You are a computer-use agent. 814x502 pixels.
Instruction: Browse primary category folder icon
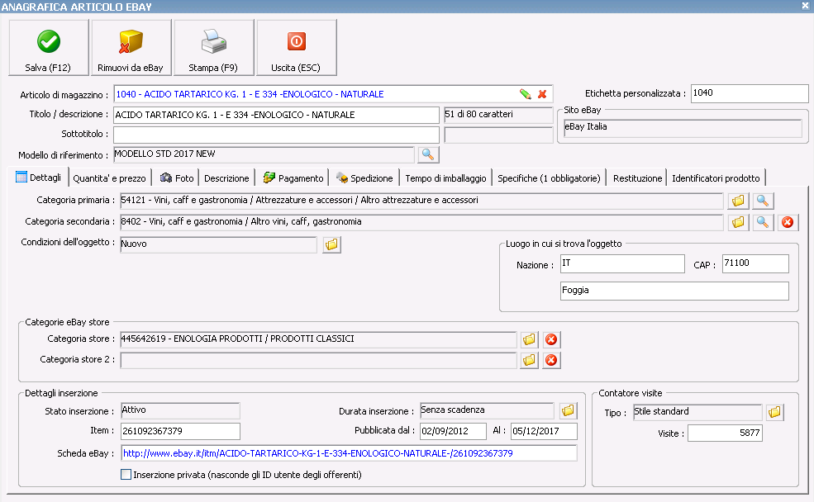click(x=738, y=201)
